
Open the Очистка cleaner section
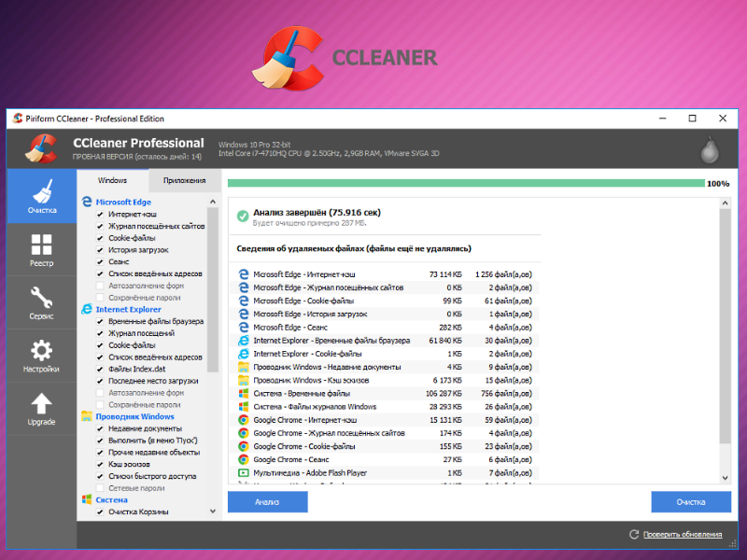[41, 196]
